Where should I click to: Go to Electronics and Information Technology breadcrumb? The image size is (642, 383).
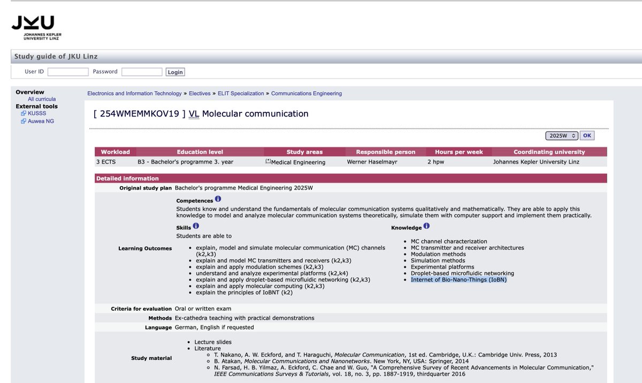tap(134, 93)
